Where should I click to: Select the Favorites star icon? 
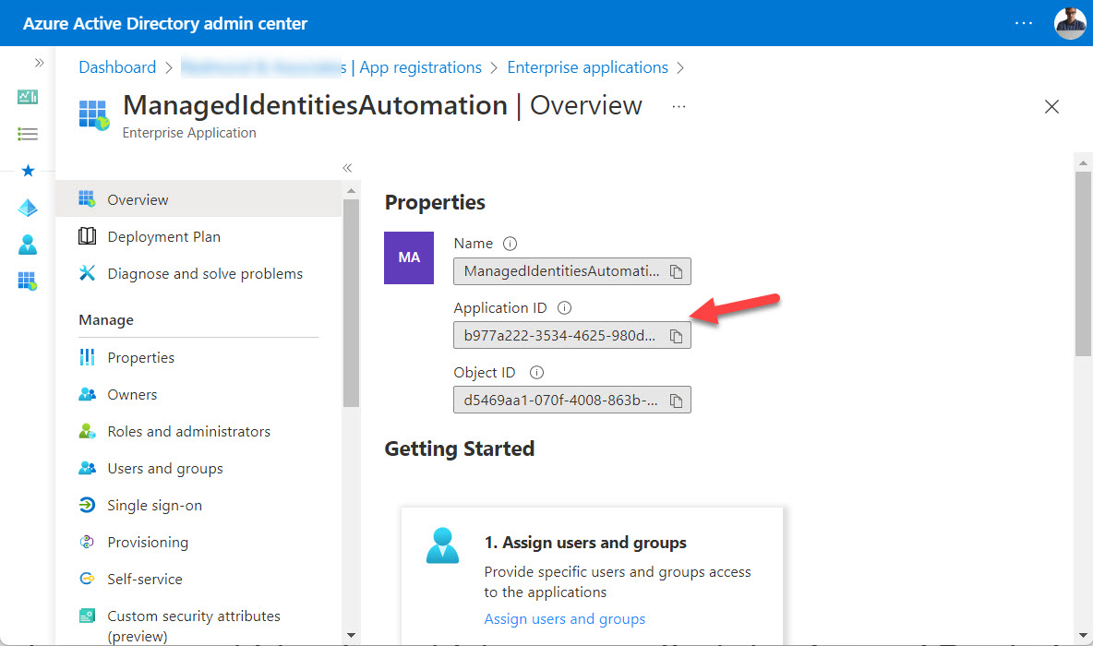pyautogui.click(x=28, y=170)
